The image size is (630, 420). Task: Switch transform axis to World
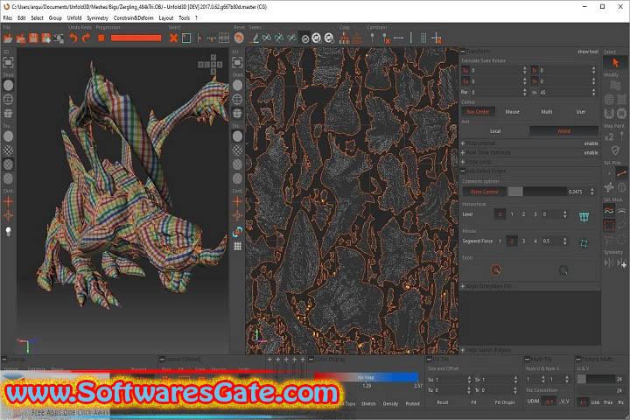pos(563,131)
